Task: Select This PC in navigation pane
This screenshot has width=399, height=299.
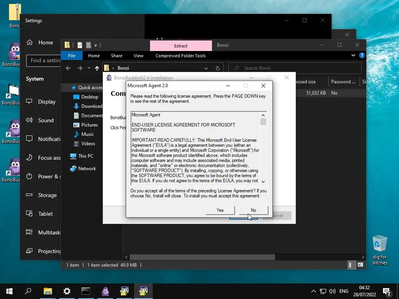Action: click(x=82, y=156)
